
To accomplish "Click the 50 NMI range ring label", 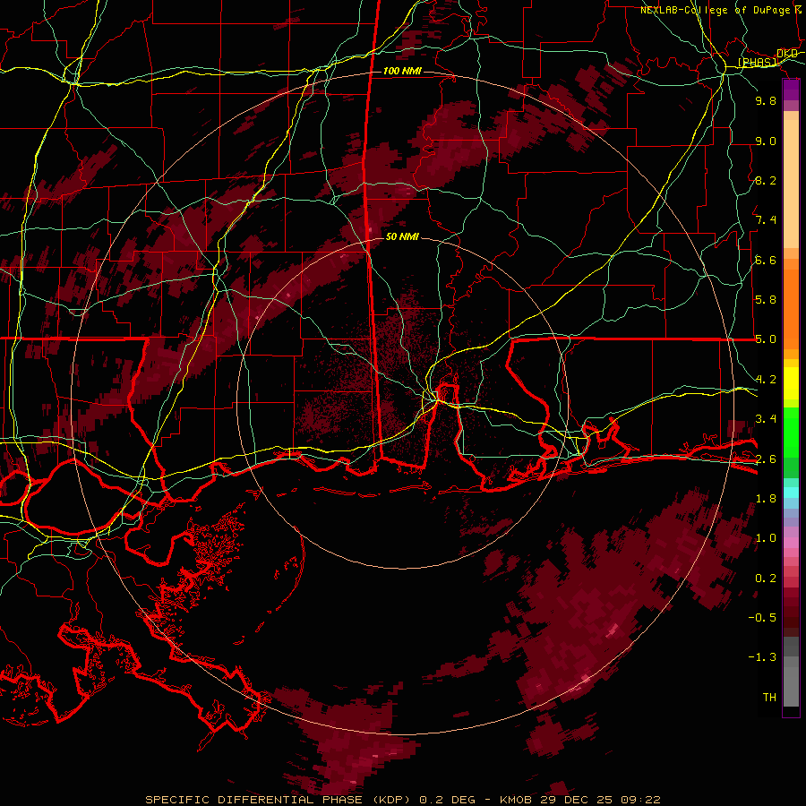I will [x=402, y=236].
